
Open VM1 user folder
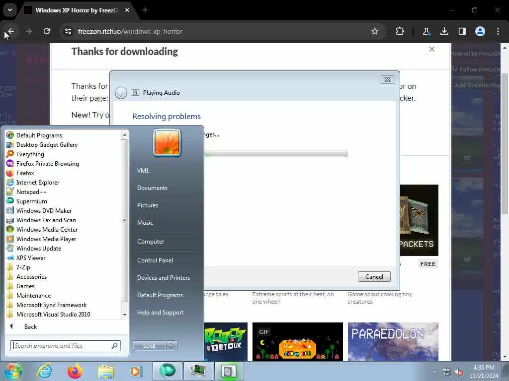click(143, 171)
